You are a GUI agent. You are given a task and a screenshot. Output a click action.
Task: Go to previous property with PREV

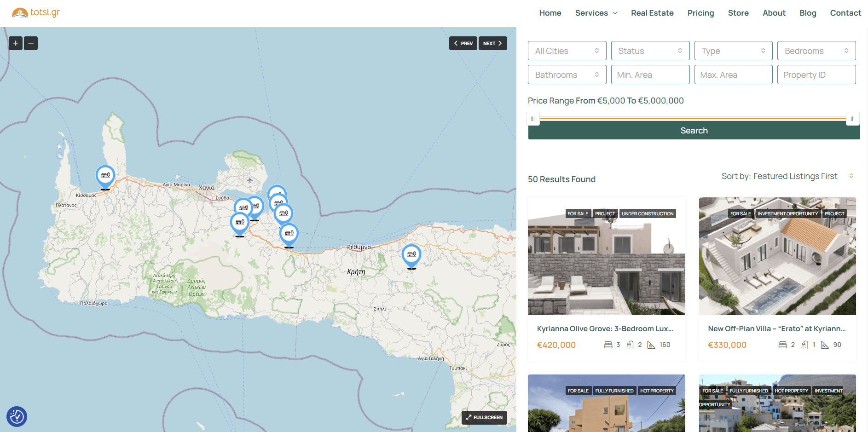(463, 43)
